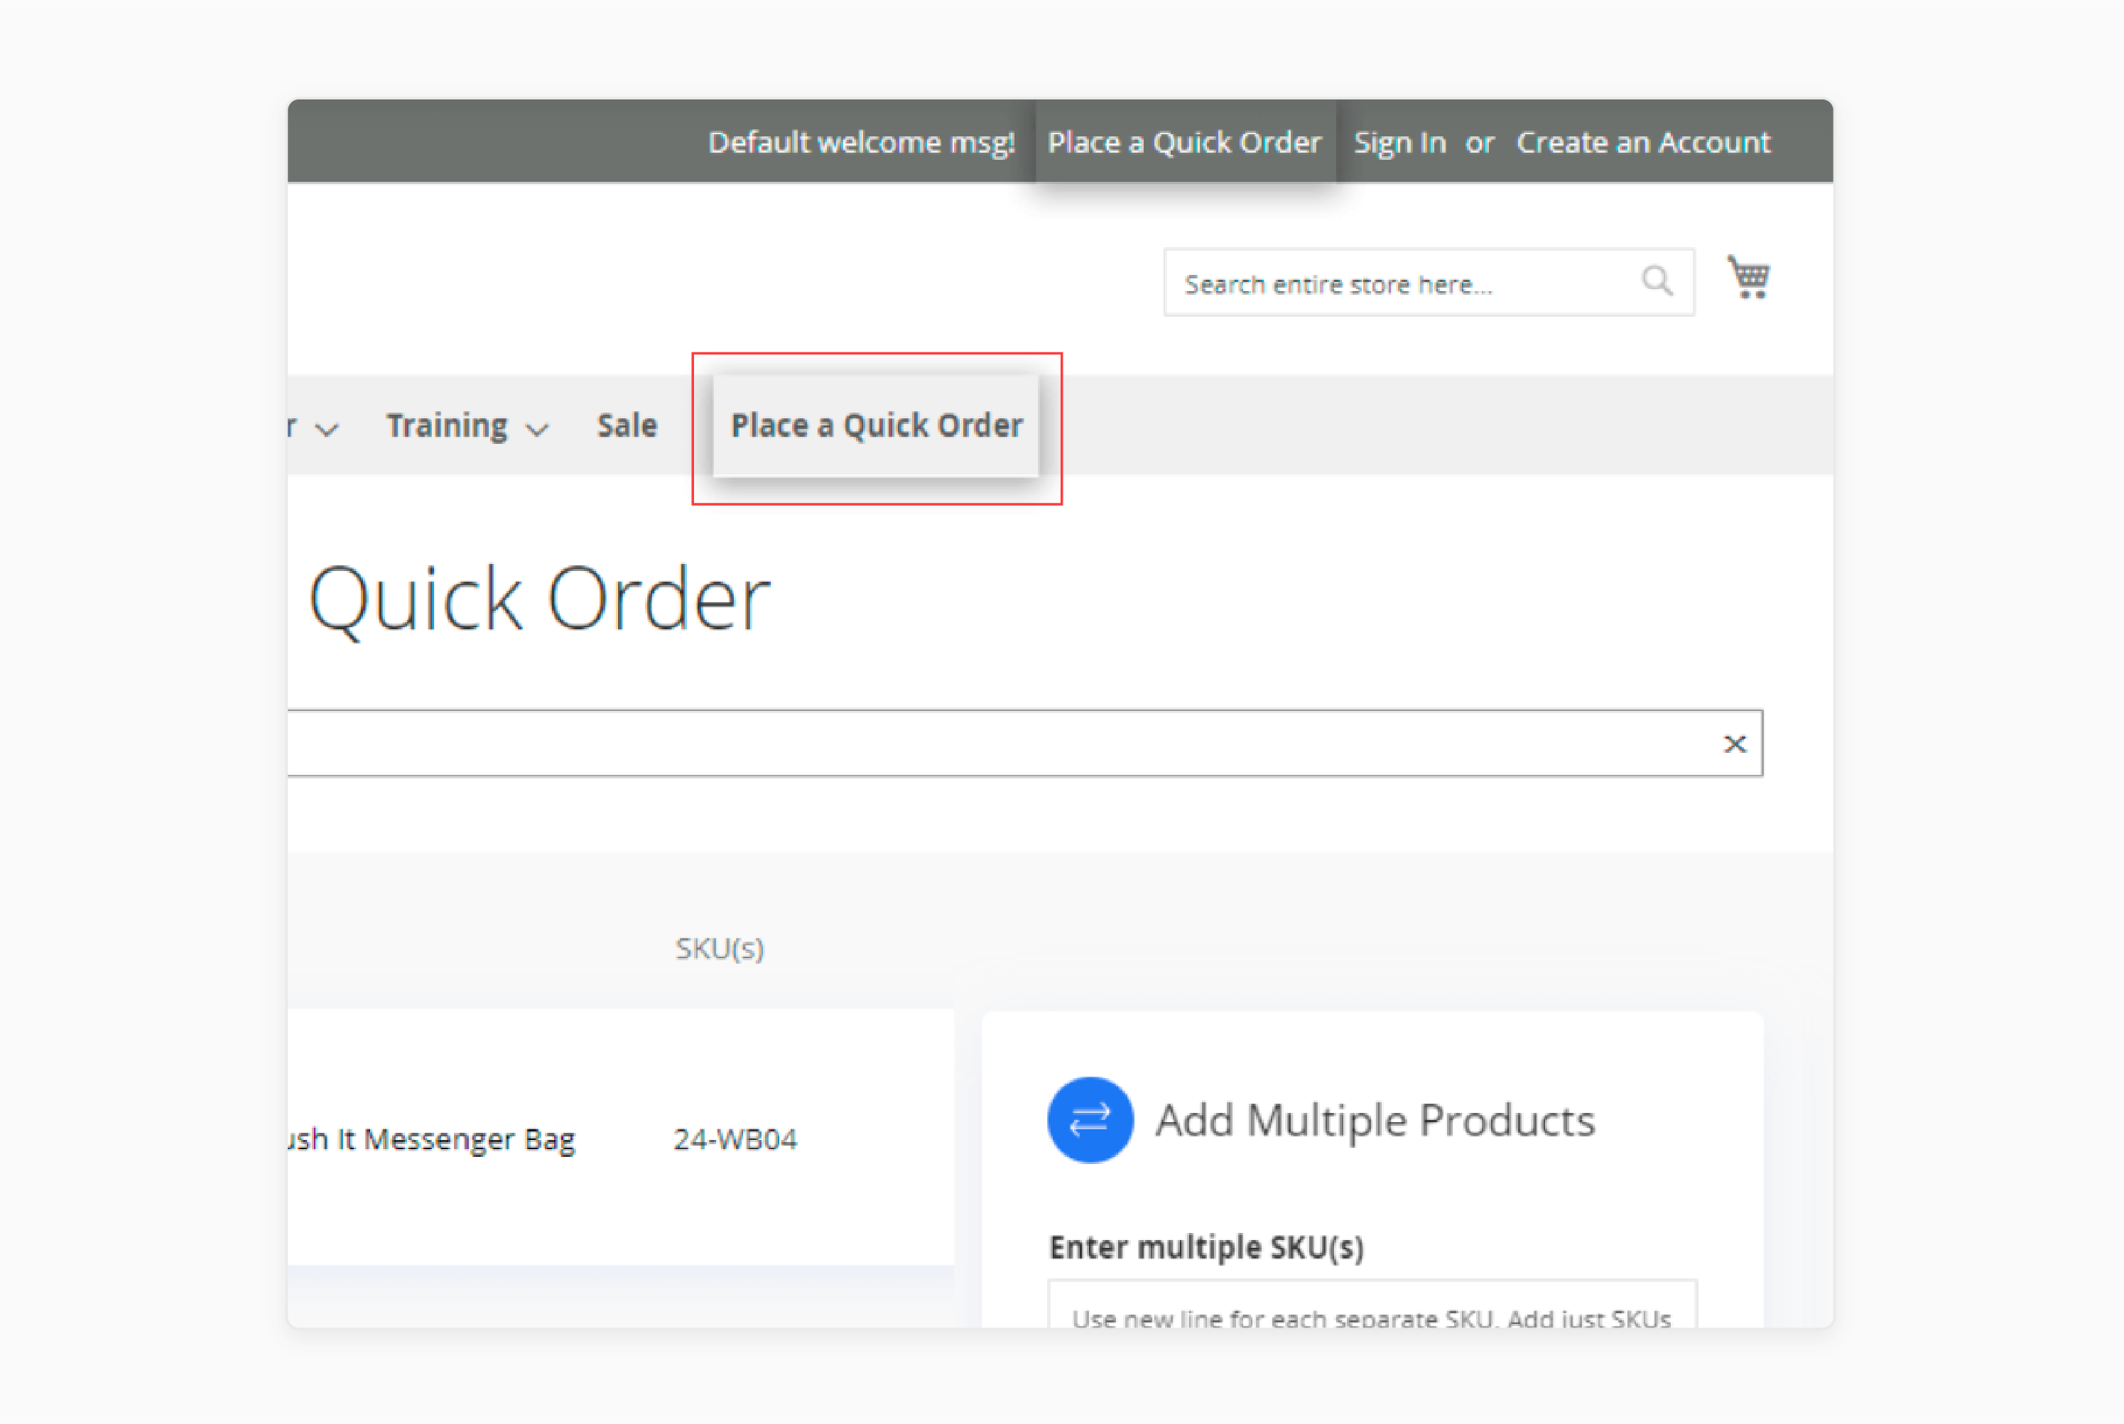
Task: Click the Quick Order product search field
Action: pyautogui.click(x=1025, y=743)
